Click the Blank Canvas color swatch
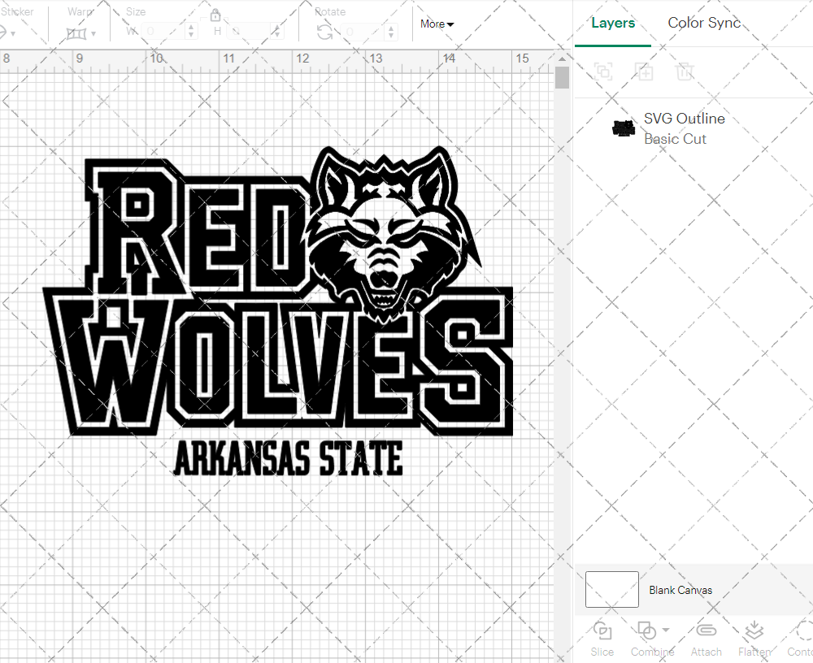This screenshot has height=663, width=813. click(611, 589)
